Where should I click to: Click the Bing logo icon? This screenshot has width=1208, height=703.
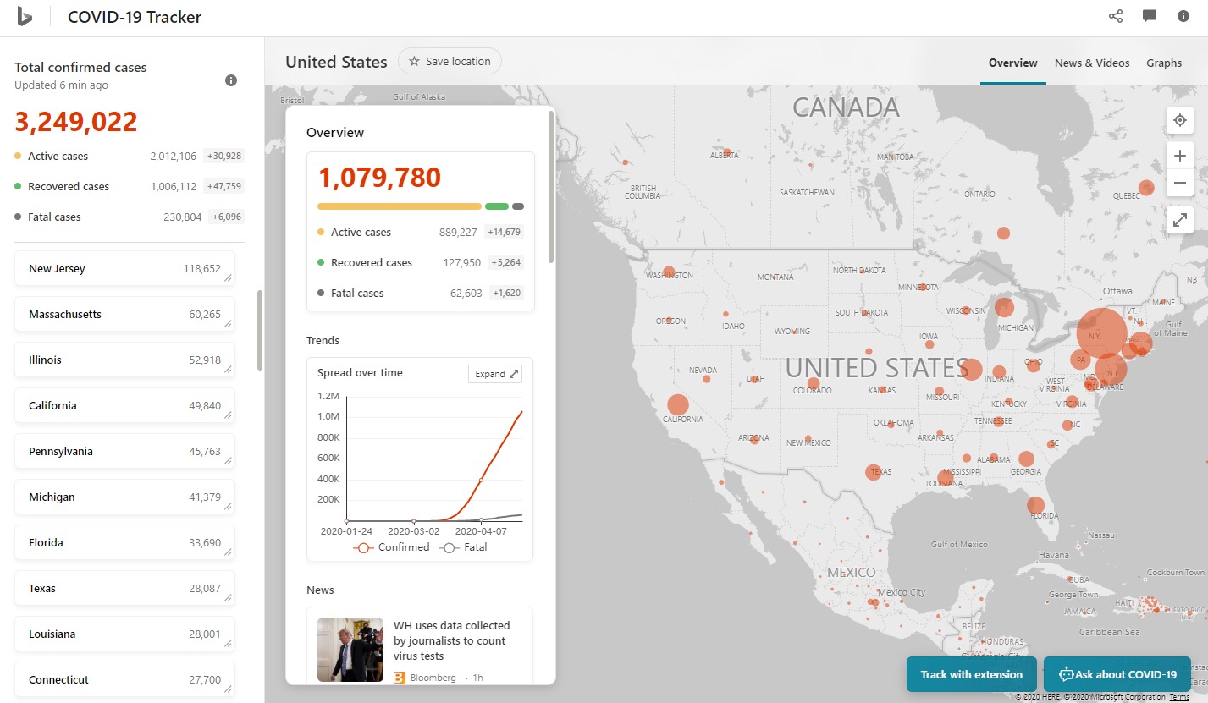coord(25,17)
